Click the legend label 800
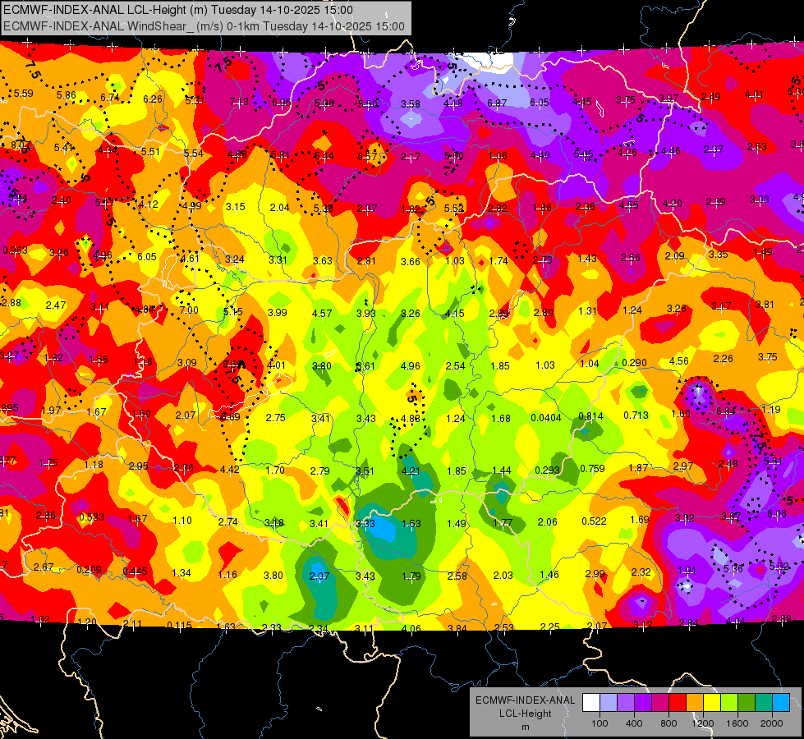 (x=668, y=723)
